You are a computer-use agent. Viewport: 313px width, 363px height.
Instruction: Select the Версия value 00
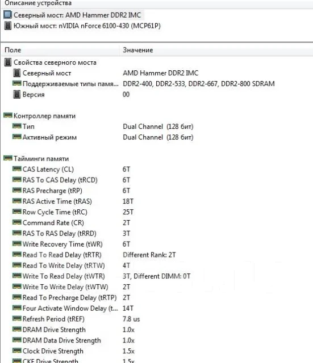coord(126,95)
